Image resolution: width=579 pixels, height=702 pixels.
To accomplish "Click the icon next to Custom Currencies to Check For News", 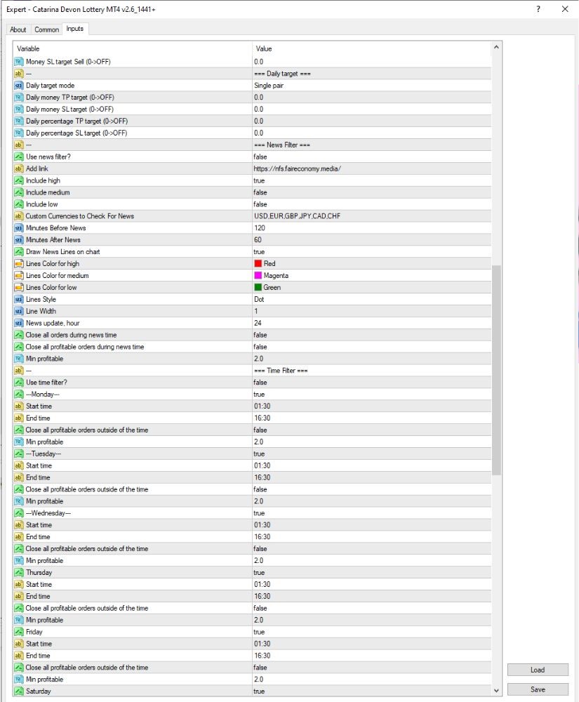I will tap(18, 216).
